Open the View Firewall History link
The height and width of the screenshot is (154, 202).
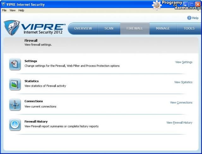(179, 123)
